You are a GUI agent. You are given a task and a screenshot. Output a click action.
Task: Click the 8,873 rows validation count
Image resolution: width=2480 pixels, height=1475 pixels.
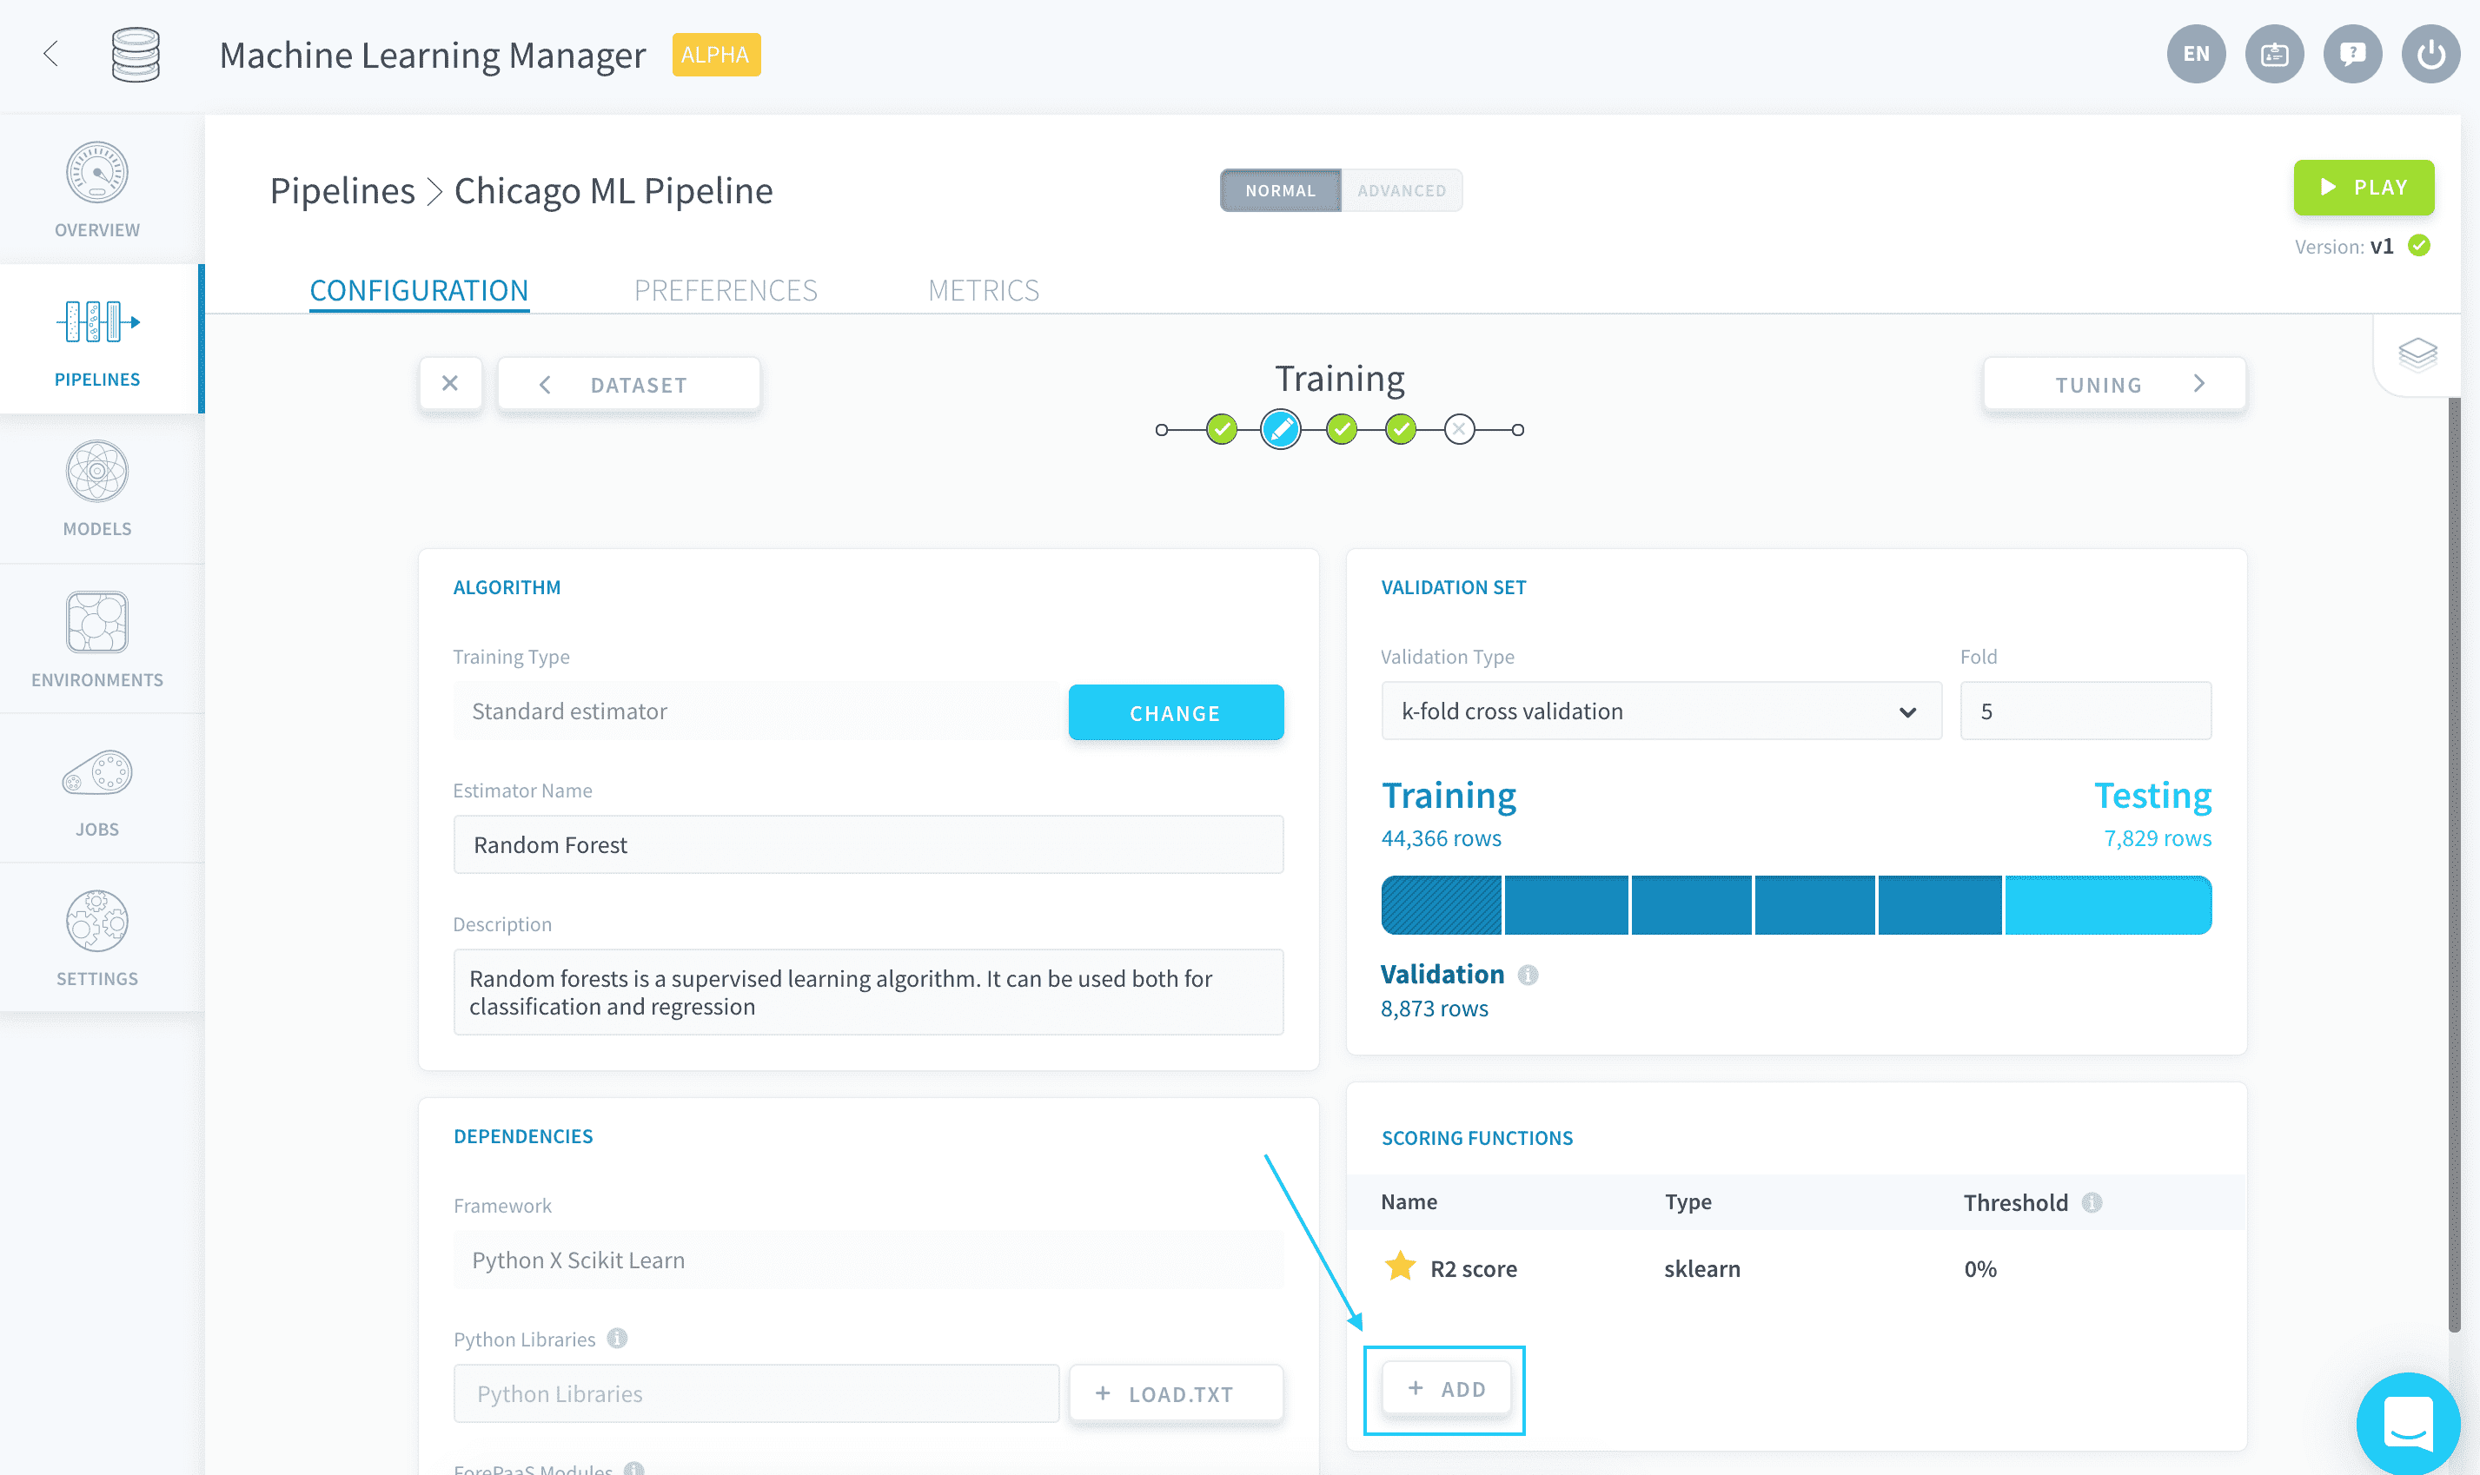tap(1435, 1008)
